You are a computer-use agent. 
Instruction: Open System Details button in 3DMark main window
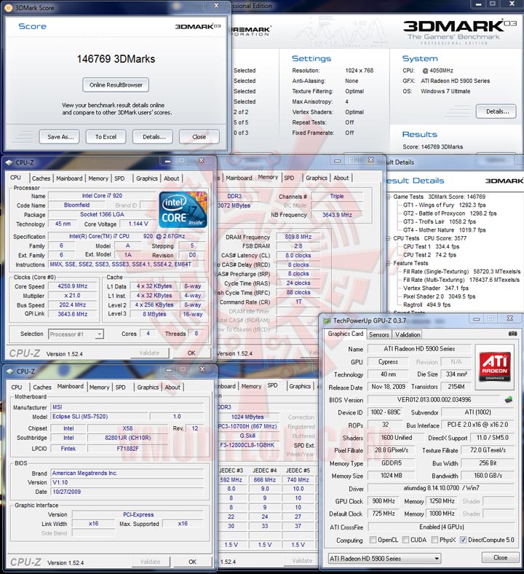point(496,111)
